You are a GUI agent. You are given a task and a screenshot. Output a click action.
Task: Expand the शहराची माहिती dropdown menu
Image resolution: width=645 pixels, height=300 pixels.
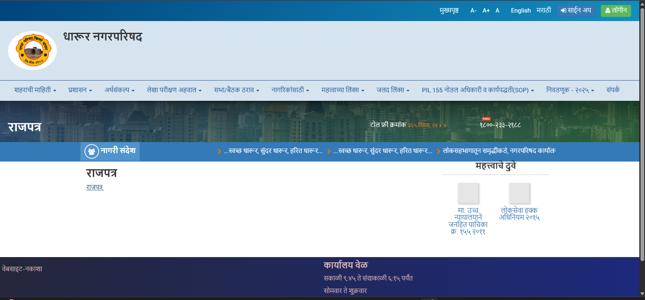point(35,90)
